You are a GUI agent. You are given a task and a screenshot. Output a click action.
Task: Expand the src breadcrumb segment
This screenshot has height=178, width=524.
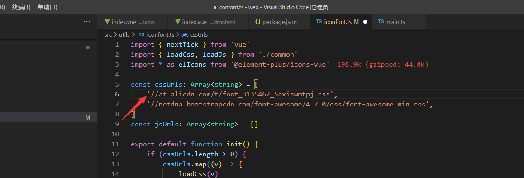point(108,34)
